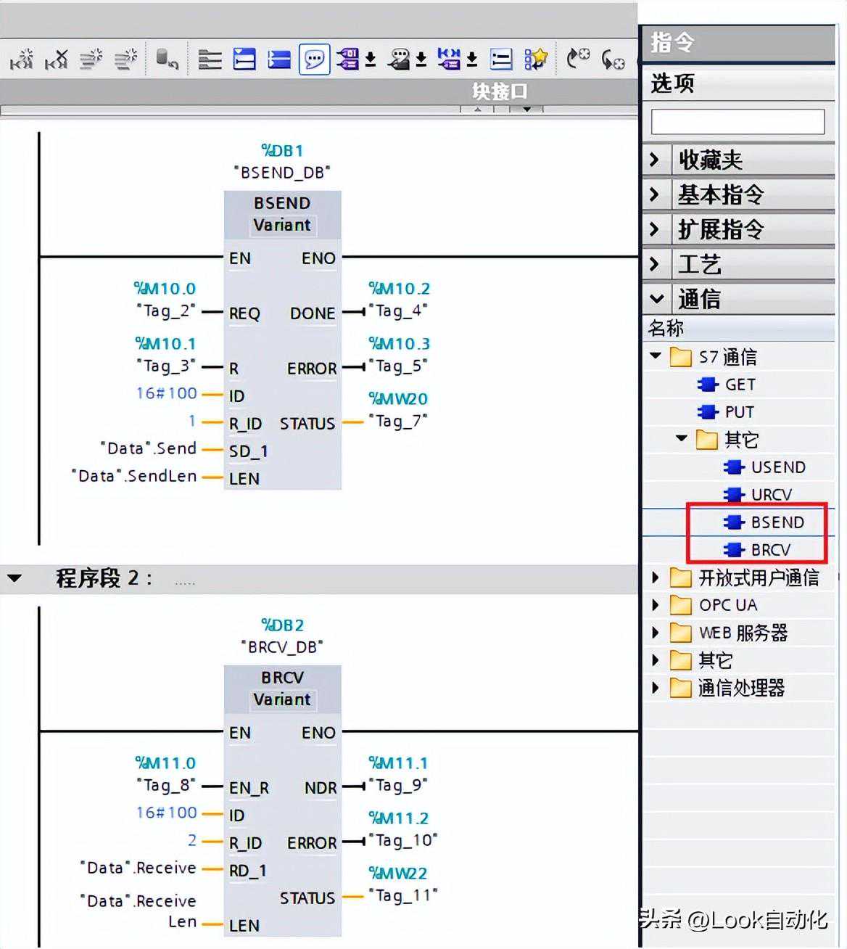Click the delete network toolbar icon
Viewport: 847px width, 949px height.
tap(56, 59)
